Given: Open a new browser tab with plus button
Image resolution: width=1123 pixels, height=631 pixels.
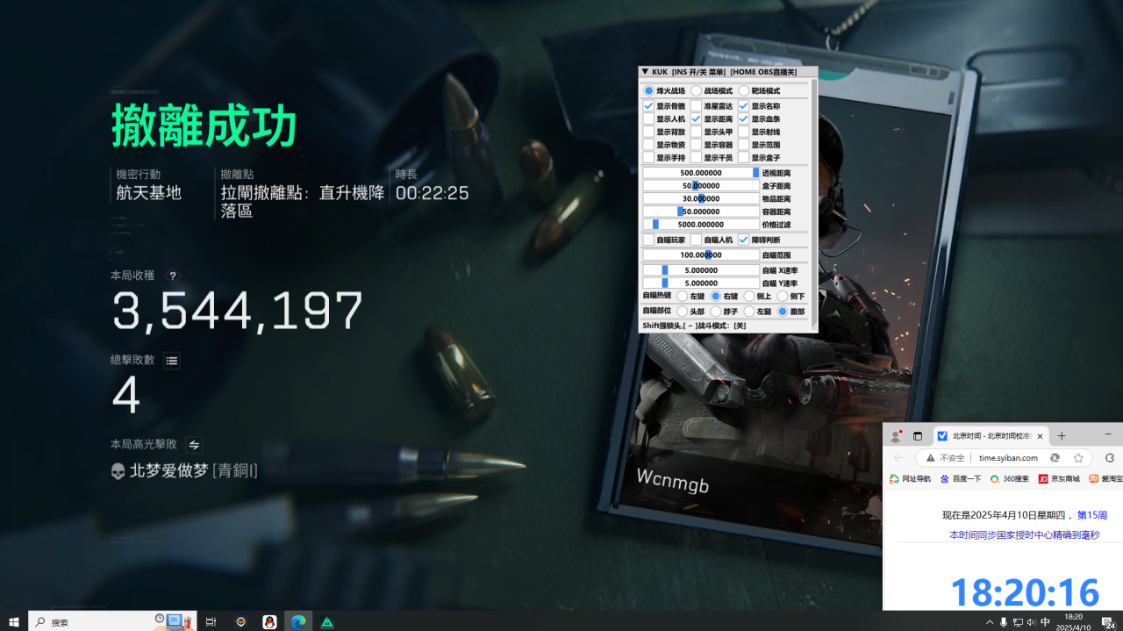Looking at the screenshot, I should (x=1061, y=436).
